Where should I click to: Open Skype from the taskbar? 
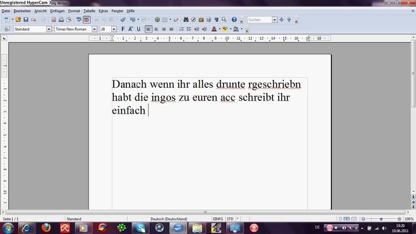(140, 228)
